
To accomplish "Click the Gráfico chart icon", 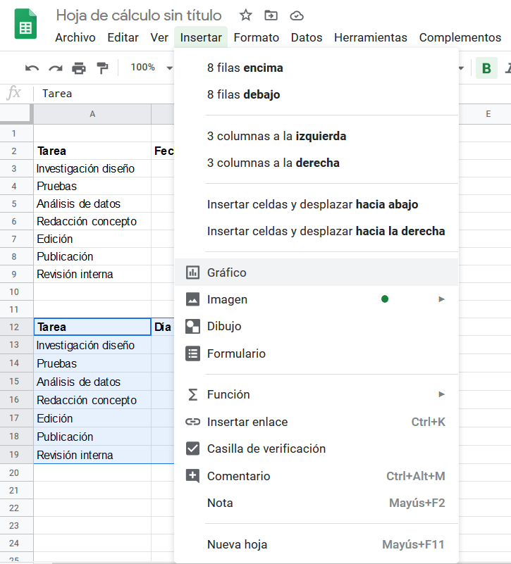I will point(192,272).
